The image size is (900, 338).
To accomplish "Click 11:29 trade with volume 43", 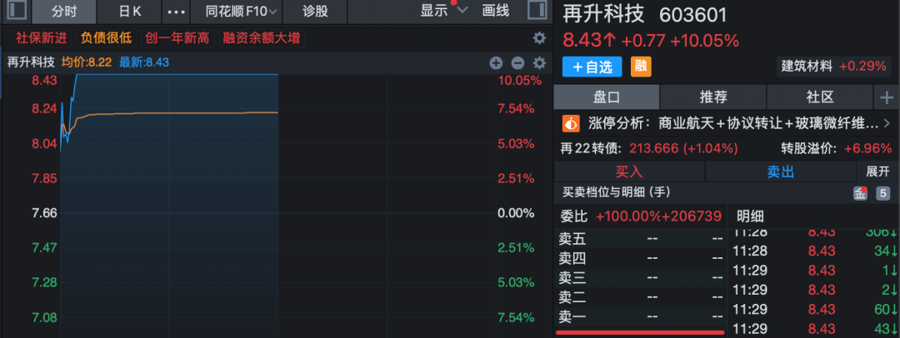I will (815, 330).
